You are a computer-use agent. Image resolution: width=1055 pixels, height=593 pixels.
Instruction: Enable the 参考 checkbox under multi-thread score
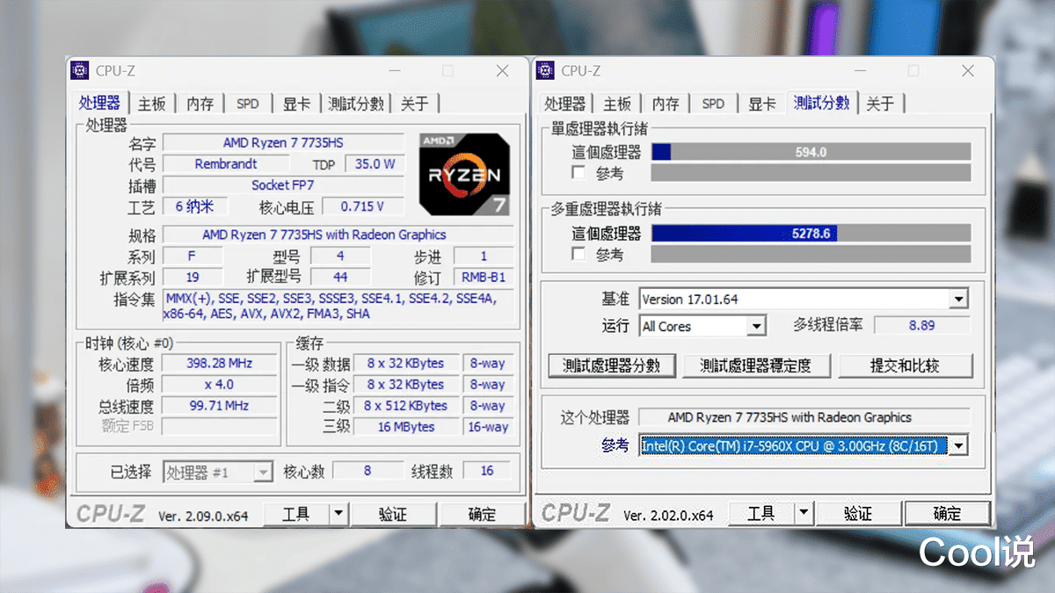578,255
